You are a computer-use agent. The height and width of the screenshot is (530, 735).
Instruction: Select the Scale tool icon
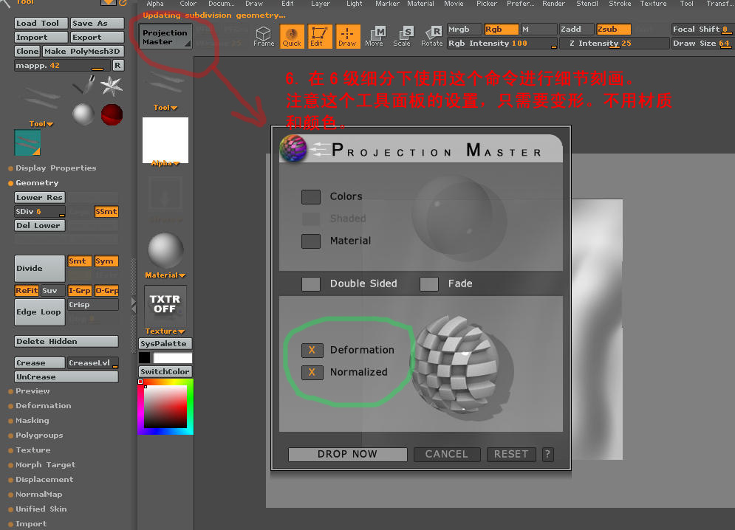click(x=402, y=37)
